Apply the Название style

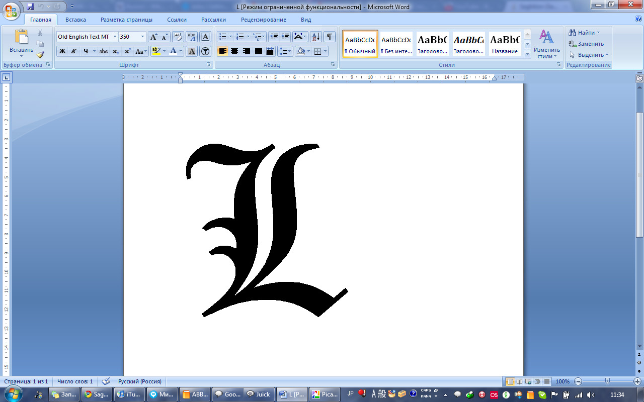(x=505, y=44)
